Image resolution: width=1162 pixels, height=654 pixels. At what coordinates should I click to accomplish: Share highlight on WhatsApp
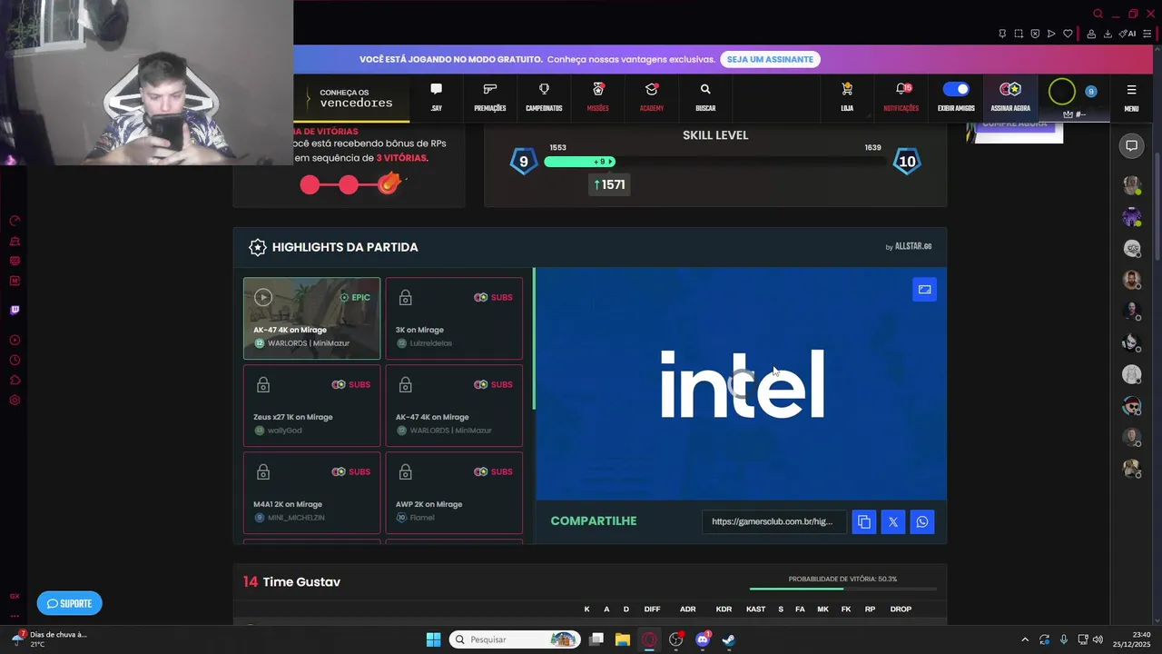922,521
